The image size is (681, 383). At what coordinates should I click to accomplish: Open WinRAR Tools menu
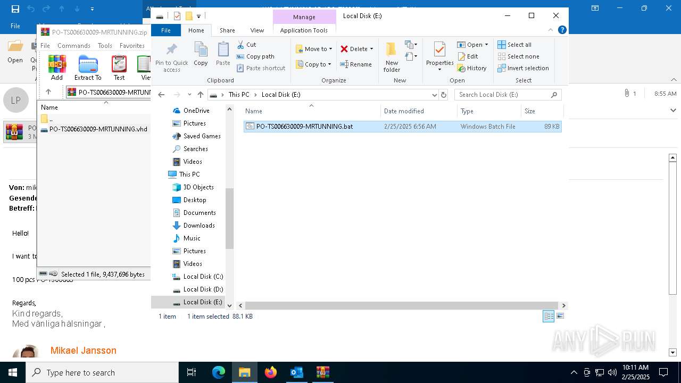105,46
